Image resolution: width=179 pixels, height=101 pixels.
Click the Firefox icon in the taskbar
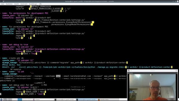pyautogui.click(x=99, y=100)
